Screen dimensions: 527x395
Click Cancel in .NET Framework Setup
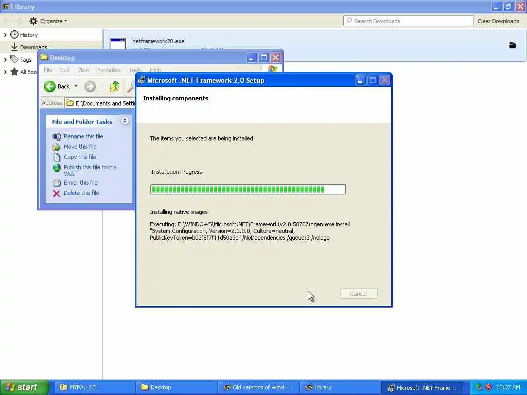pos(359,294)
